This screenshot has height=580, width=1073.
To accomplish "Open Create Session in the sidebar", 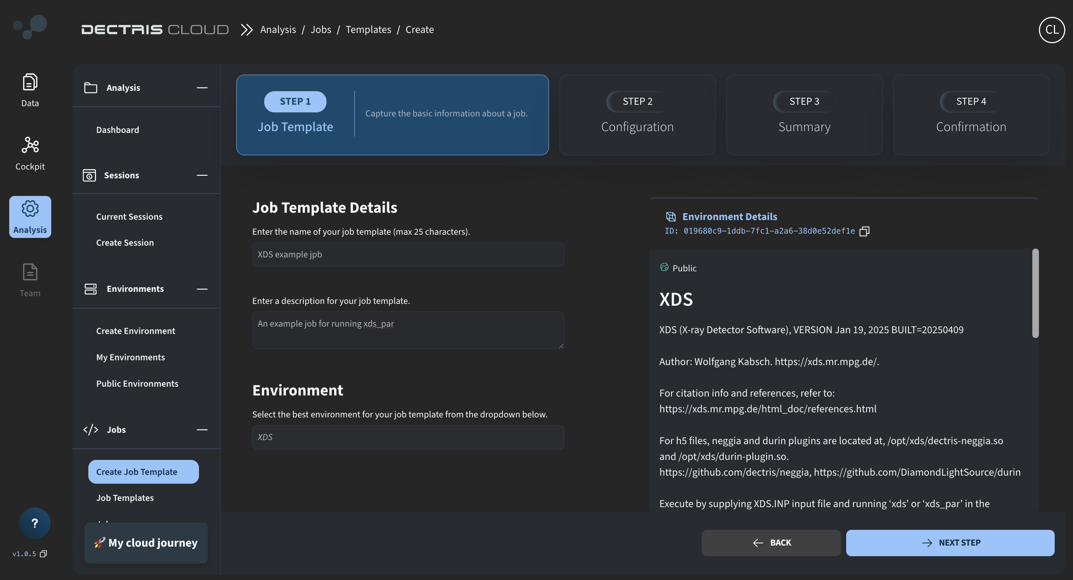I will pos(125,242).
